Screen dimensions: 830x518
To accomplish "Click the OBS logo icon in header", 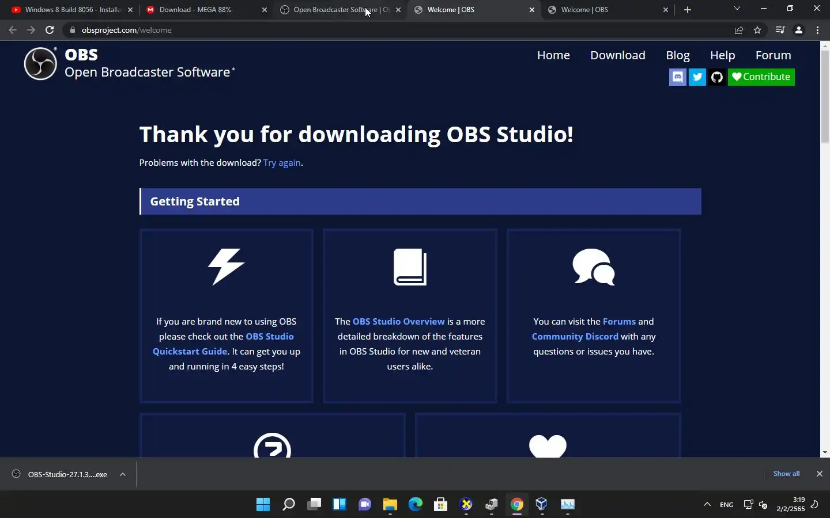I will point(40,63).
